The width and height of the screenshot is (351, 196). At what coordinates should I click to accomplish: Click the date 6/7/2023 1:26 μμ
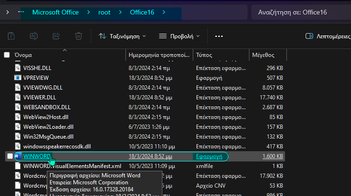149,127
